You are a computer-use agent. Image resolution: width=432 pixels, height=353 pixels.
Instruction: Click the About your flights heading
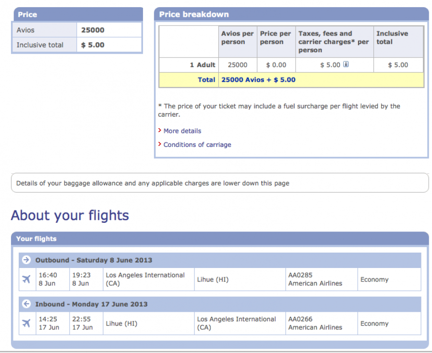pyautogui.click(x=70, y=216)
